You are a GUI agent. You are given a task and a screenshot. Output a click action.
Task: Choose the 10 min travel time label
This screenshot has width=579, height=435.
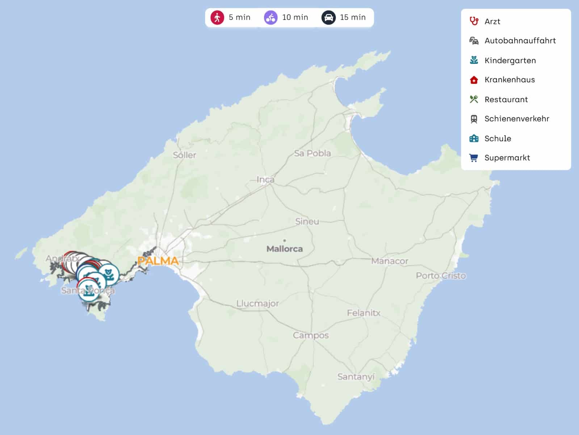[295, 17]
